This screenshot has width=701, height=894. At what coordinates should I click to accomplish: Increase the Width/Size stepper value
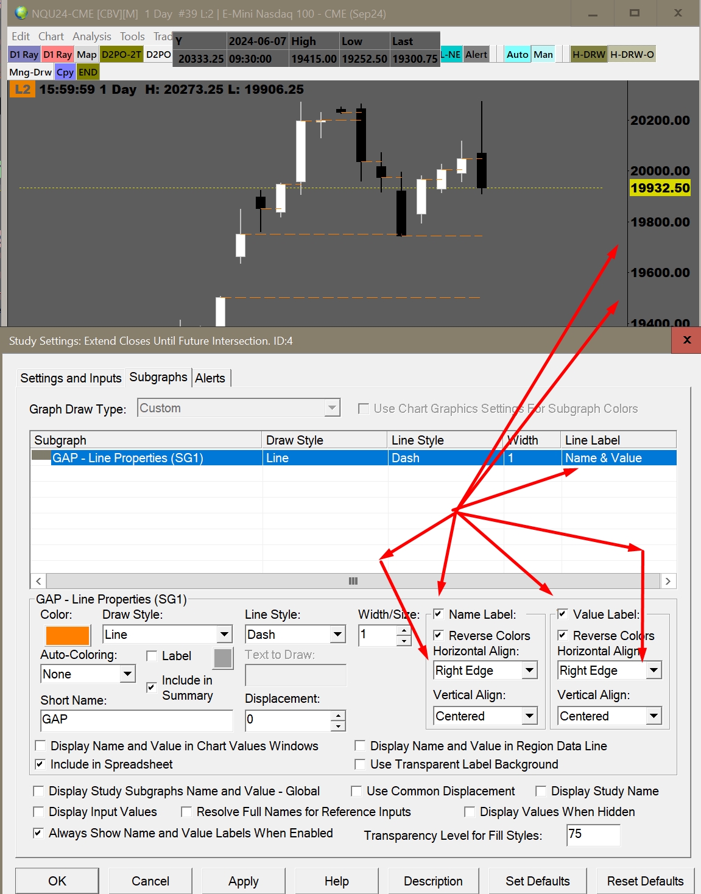pyautogui.click(x=404, y=630)
